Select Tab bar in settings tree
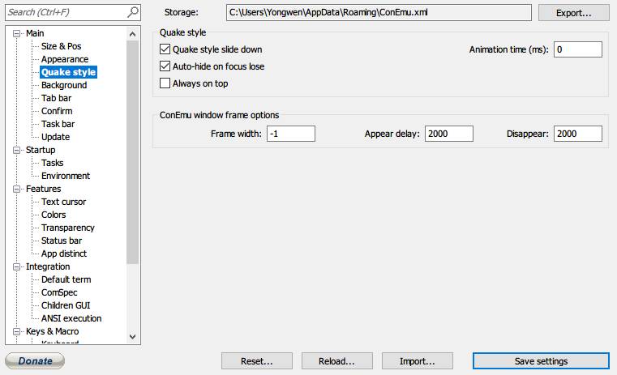Image resolution: width=617 pixels, height=375 pixels. [x=56, y=98]
